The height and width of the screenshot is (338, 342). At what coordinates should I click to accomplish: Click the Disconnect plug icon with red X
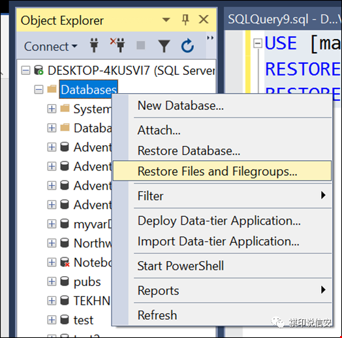tap(117, 46)
